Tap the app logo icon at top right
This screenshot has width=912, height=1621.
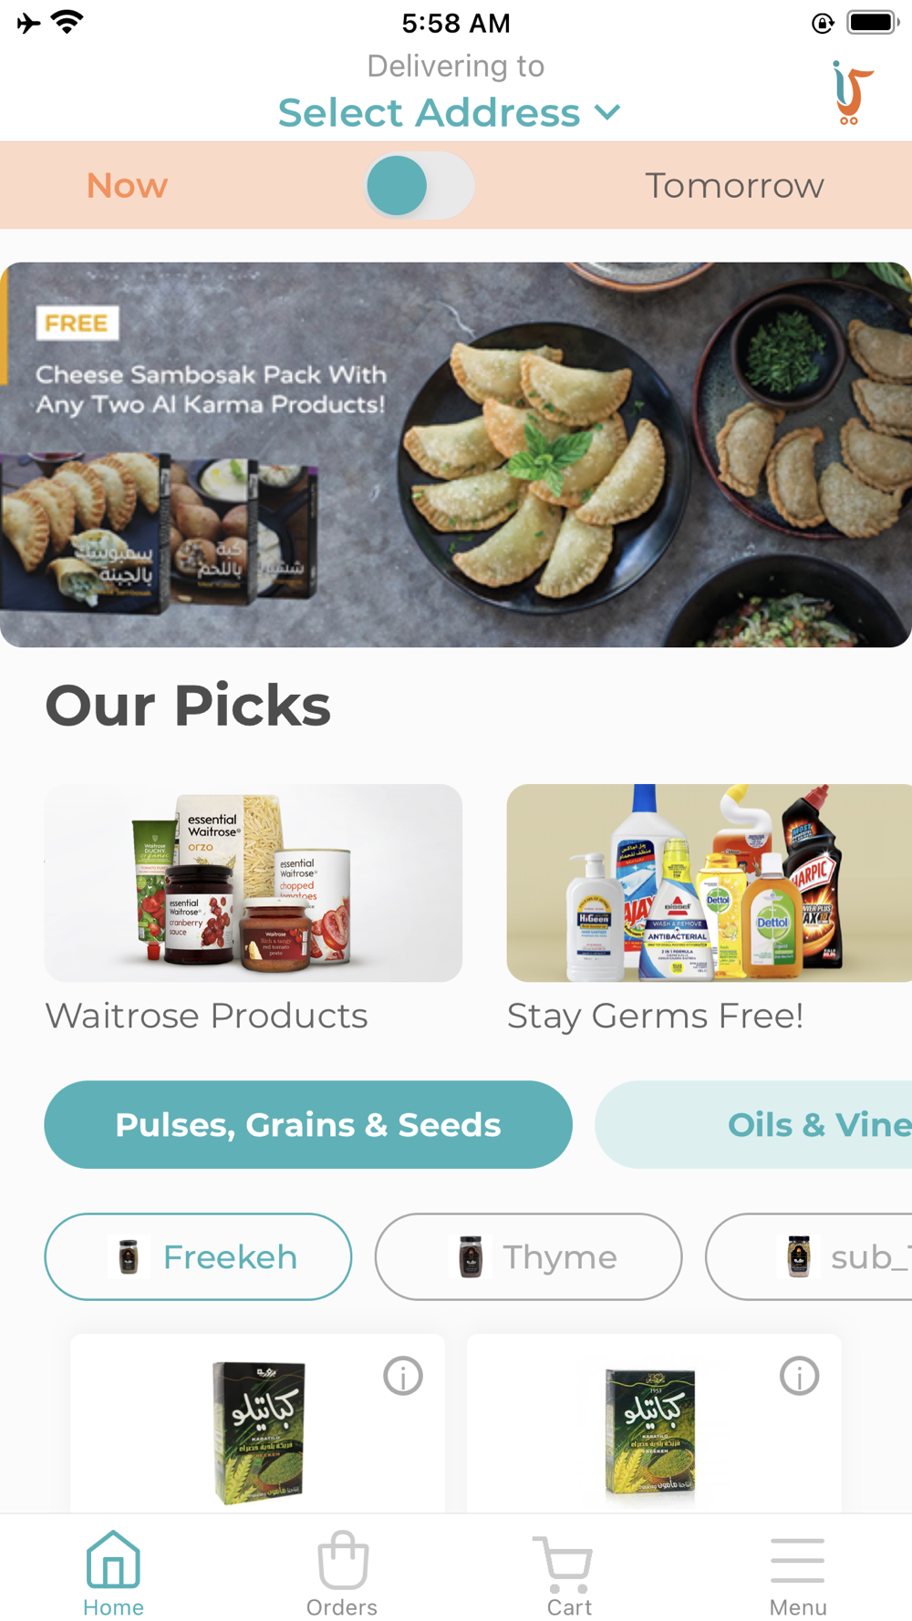pos(851,92)
